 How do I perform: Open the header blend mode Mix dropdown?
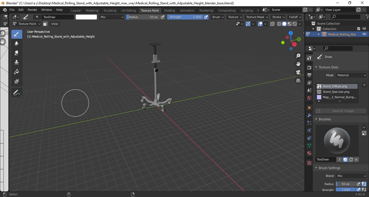[112, 17]
